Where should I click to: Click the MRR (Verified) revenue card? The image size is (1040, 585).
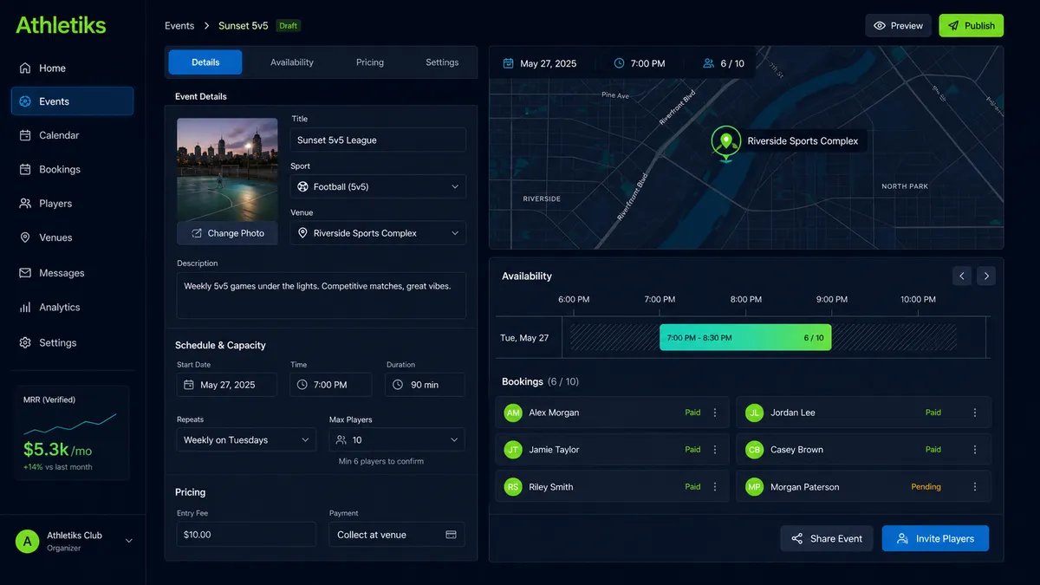(x=71, y=432)
